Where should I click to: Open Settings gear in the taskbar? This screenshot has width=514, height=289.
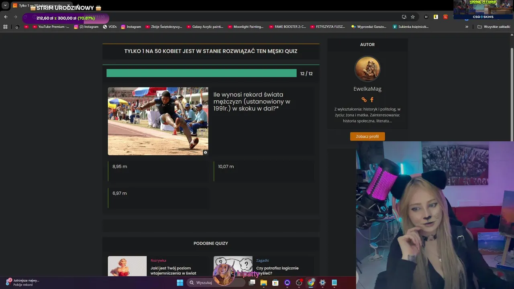click(322, 283)
